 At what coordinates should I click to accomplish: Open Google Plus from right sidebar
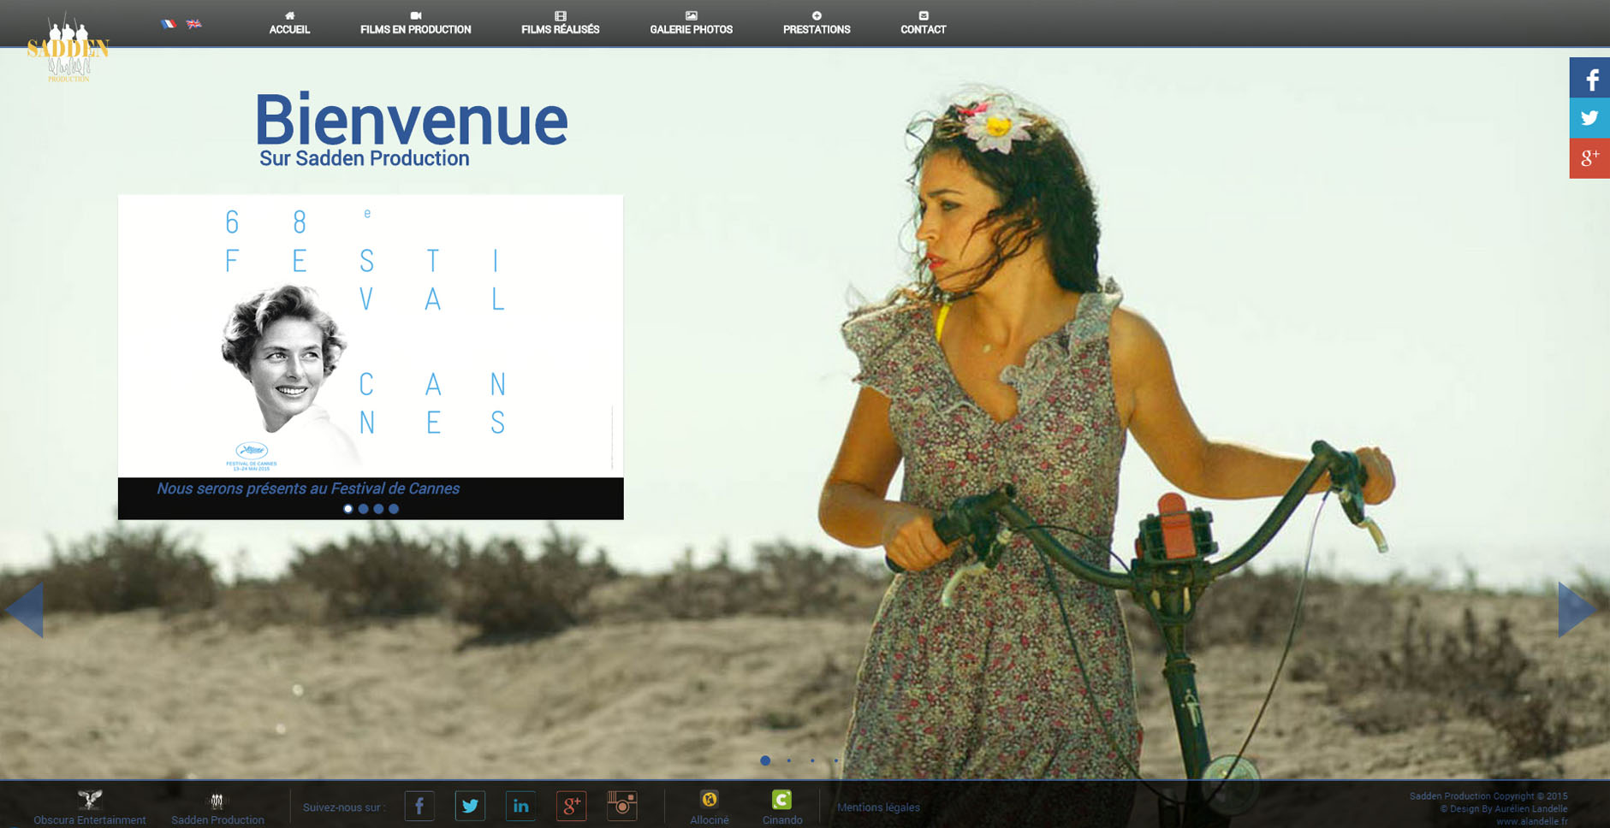pos(1589,158)
